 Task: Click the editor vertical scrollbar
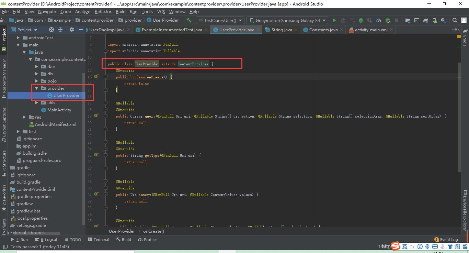coord(460,117)
